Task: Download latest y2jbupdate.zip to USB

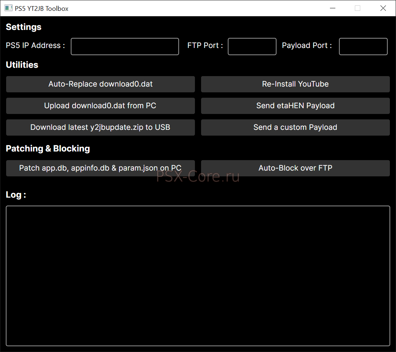Action: coord(100,127)
